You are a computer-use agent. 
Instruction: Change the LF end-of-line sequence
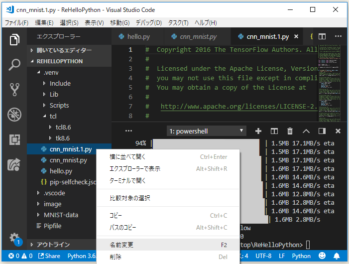click(282, 256)
